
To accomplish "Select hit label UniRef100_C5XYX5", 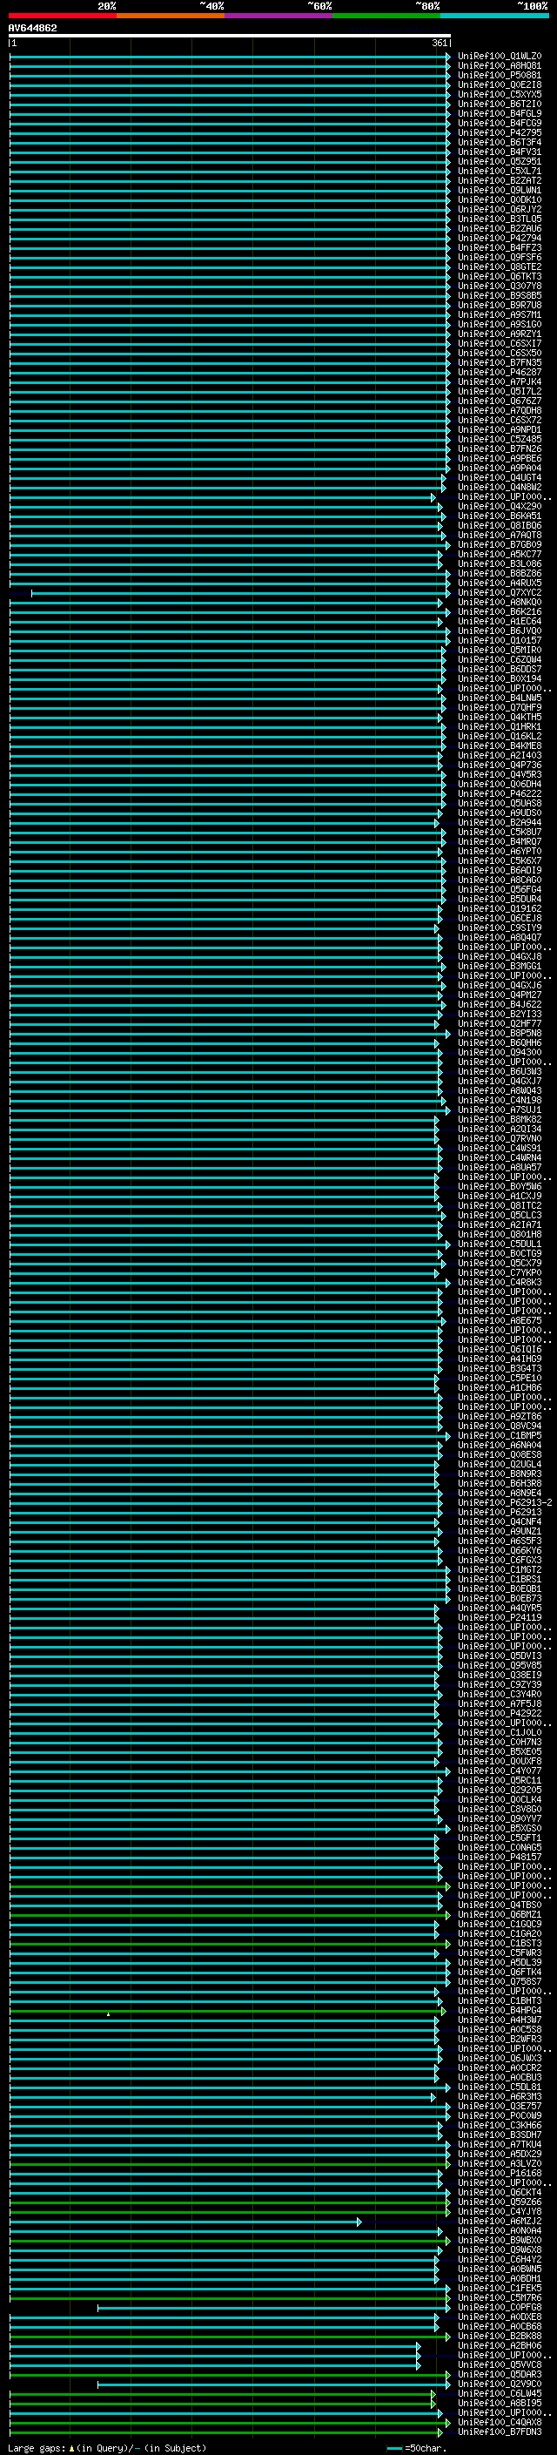I will (x=499, y=94).
